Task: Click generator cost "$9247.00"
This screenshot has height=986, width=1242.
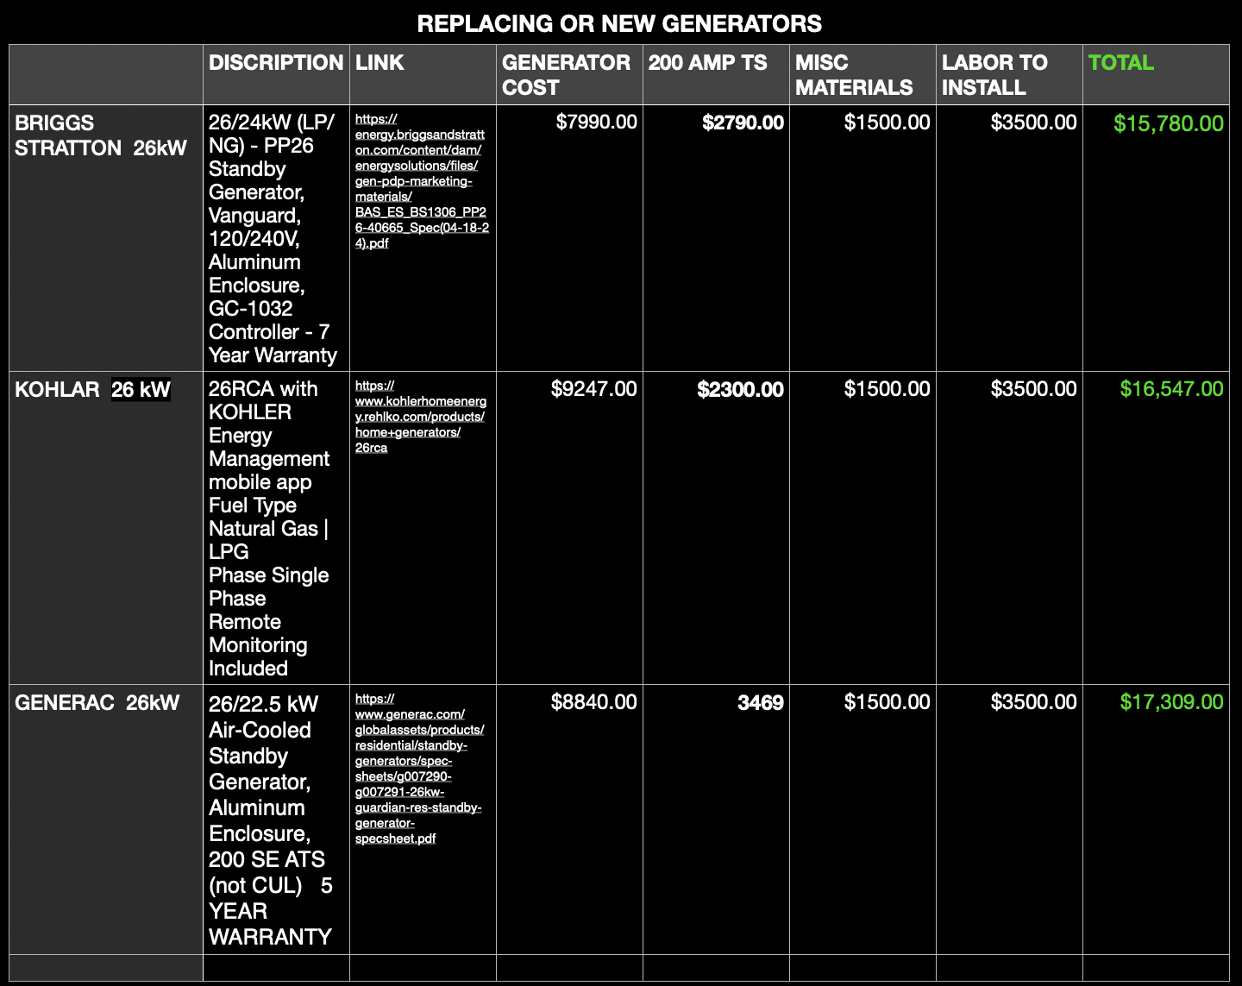Action: [x=594, y=389]
